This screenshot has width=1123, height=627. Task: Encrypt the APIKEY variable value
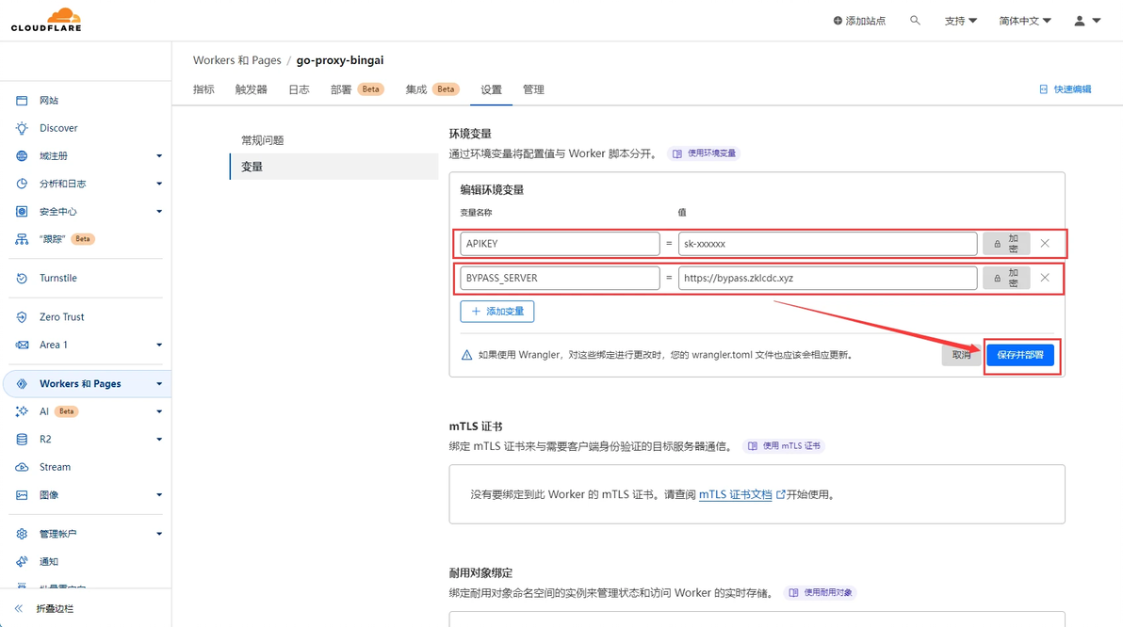(1006, 243)
